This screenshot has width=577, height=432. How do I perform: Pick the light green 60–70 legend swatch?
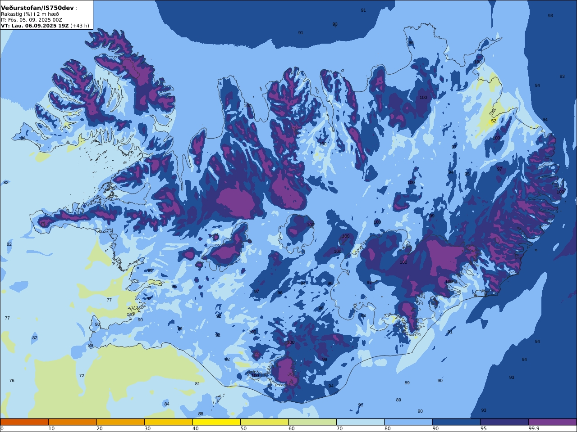point(312,422)
